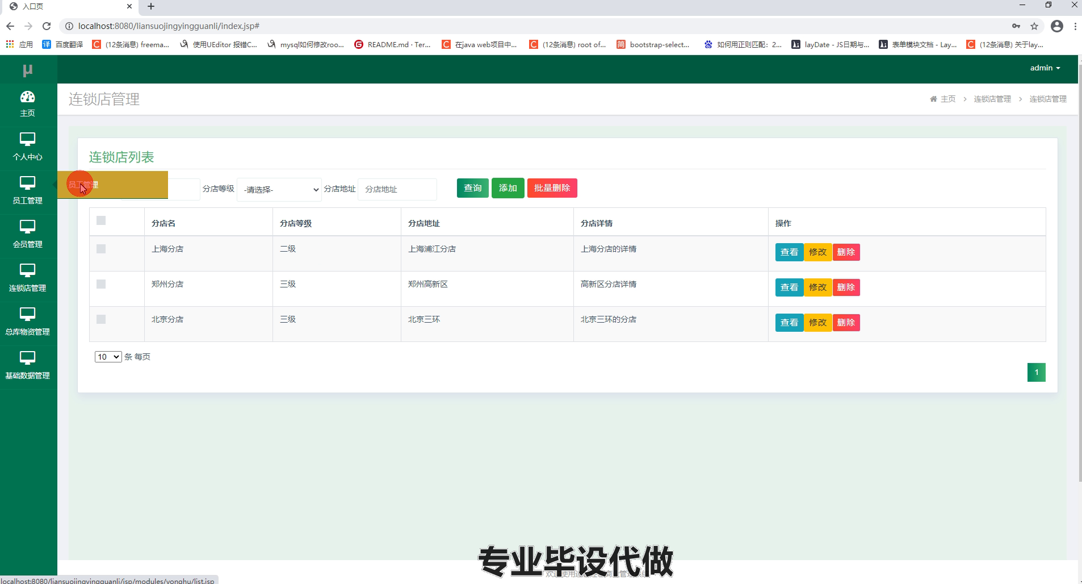
Task: Open admin user dropdown
Action: click(1045, 68)
